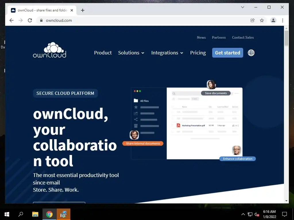The image size is (294, 220).
Task: Open the tab search chevron
Action: pos(242,7)
